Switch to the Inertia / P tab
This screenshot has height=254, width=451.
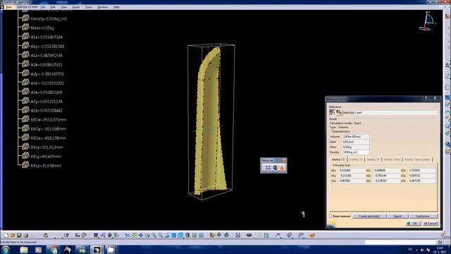[x=373, y=159]
